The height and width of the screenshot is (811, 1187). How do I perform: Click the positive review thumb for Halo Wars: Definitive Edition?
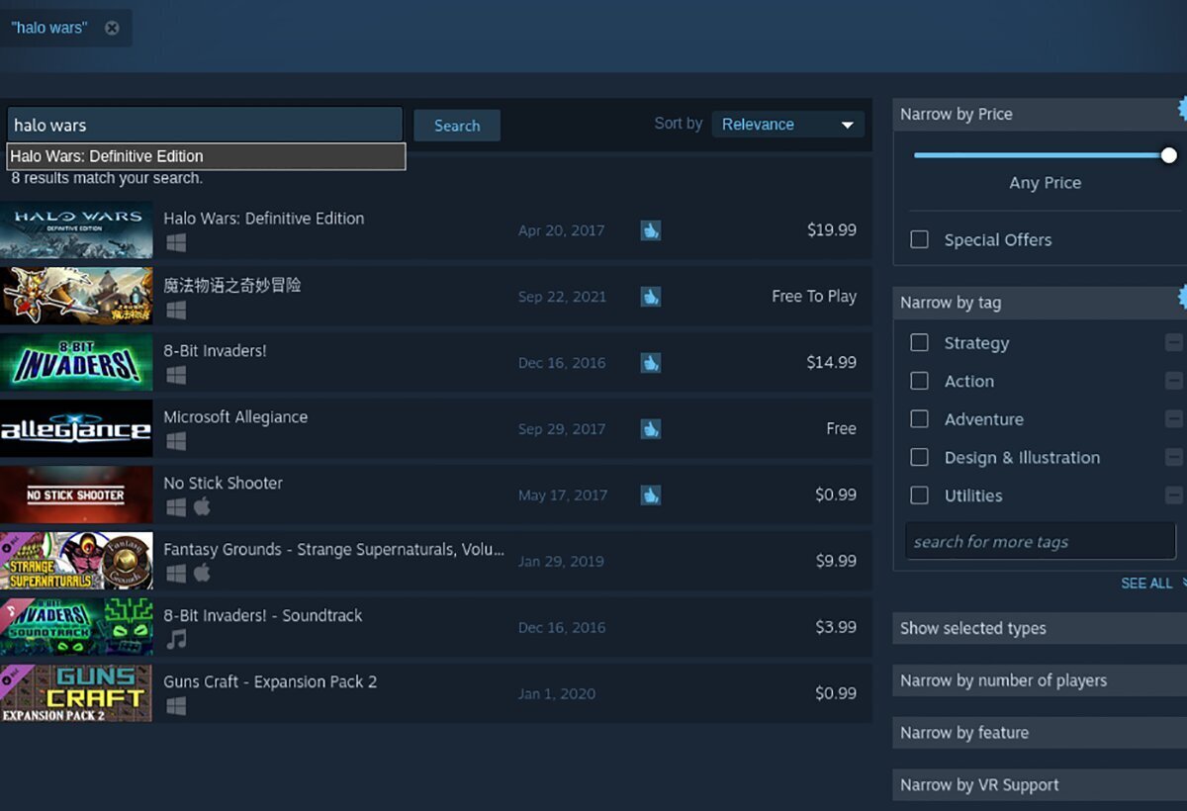650,230
